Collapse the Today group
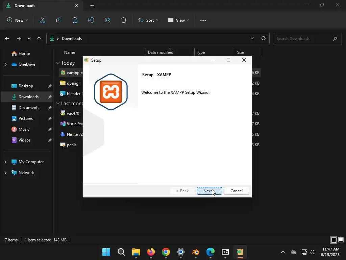The width and height of the screenshot is (346, 260). point(58,63)
